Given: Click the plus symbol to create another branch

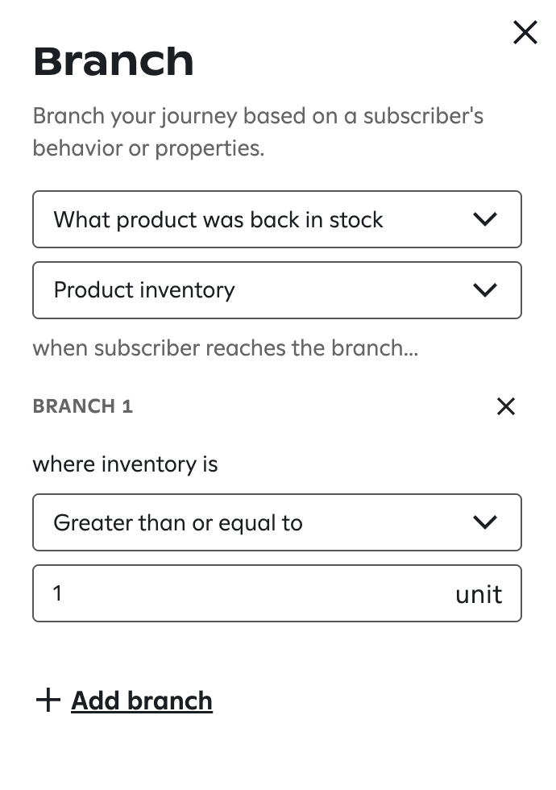Looking at the screenshot, I should point(48,701).
